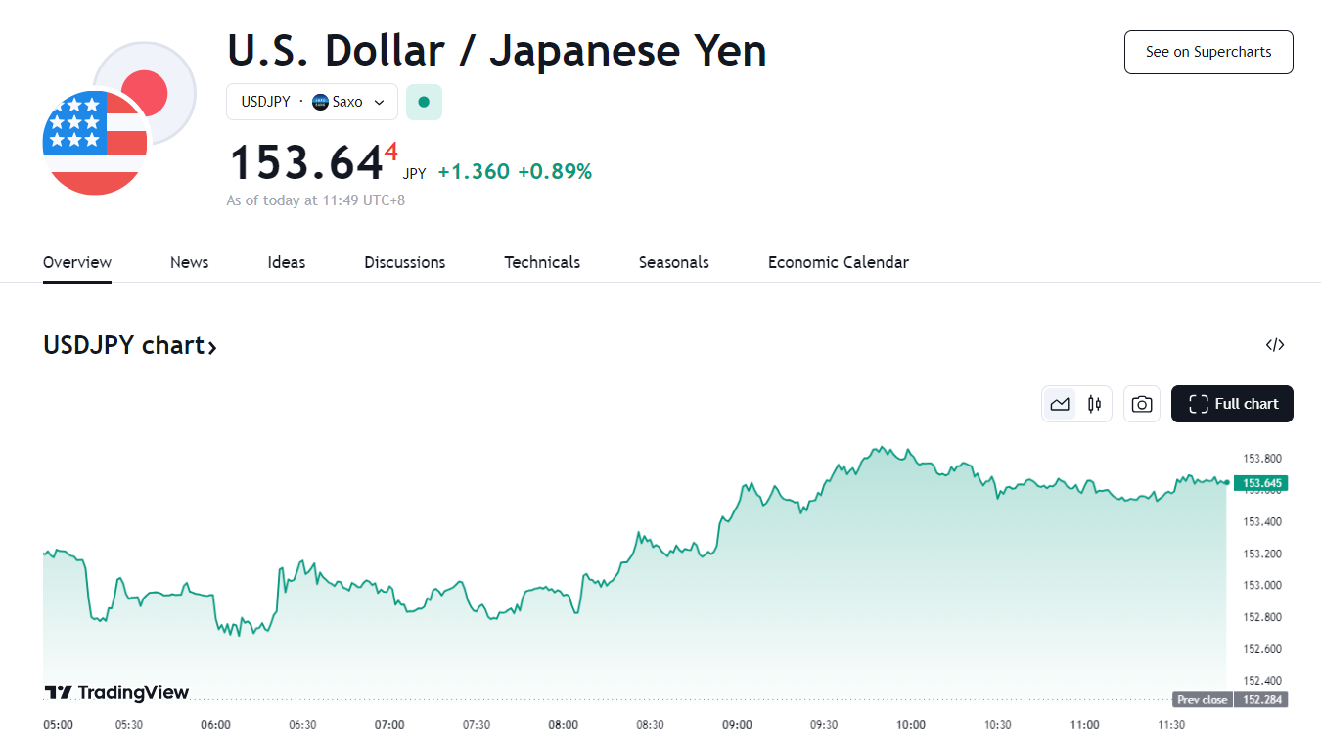Open the Overview tab
Image resolution: width=1321 pixels, height=754 pixels.
tap(77, 262)
